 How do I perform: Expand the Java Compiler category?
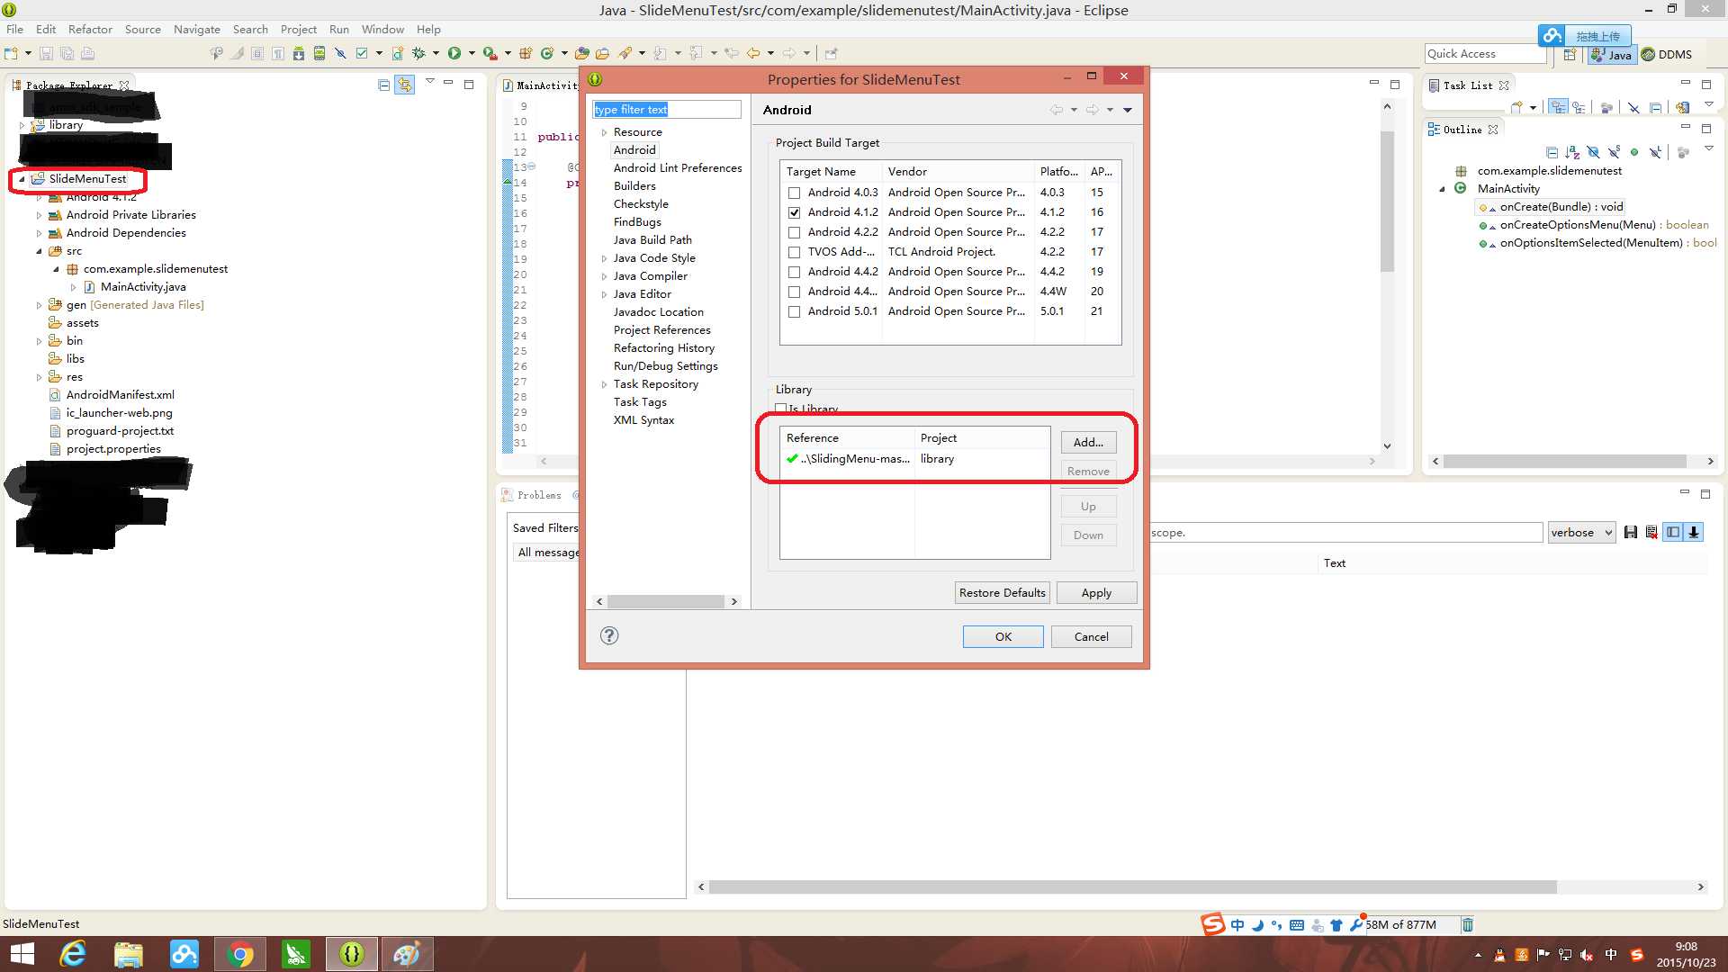pos(604,276)
